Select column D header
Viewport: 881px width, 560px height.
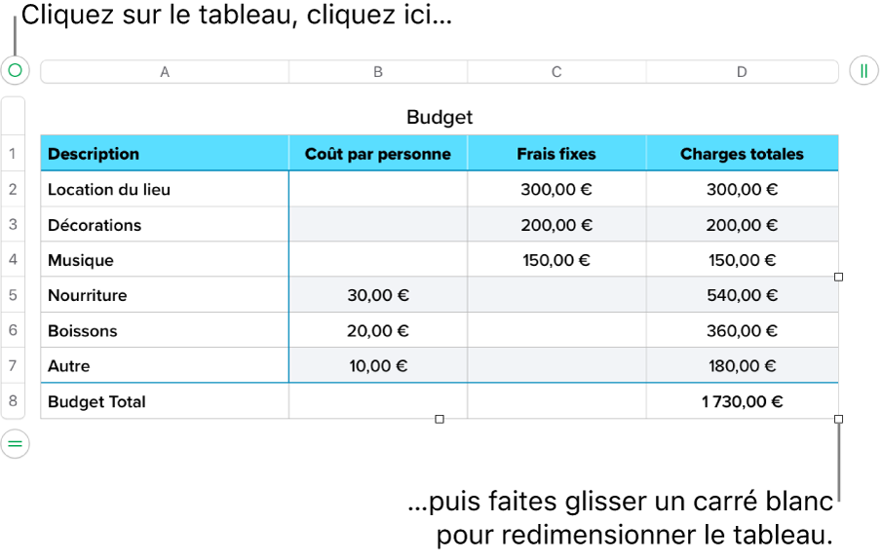tap(742, 71)
